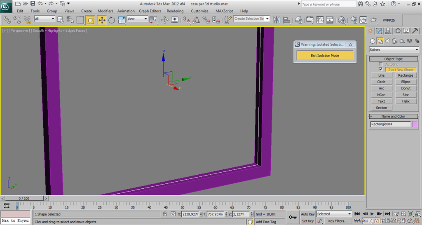
Task: Open the selection filter All dropdown
Action: click(45, 19)
